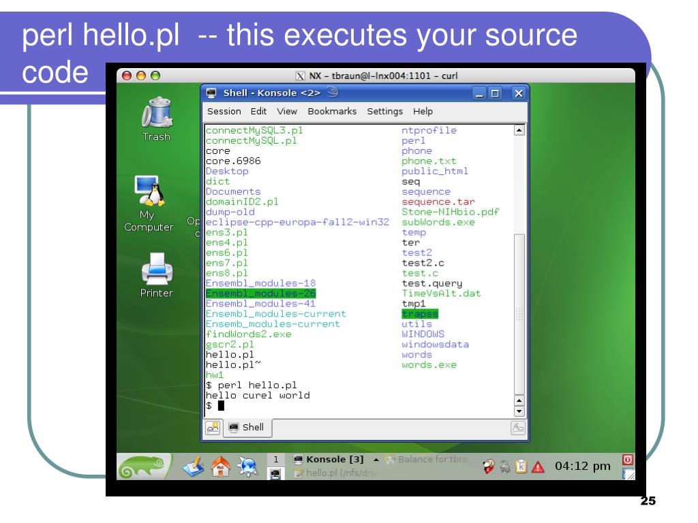Image resolution: width=698 pixels, height=523 pixels.
Task: Switch to virtual desktop 1 in the pager
Action: click(x=274, y=459)
